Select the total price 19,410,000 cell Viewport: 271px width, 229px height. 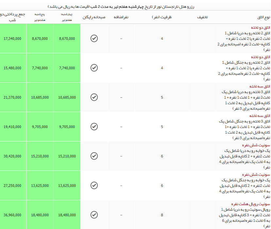coord(13,126)
